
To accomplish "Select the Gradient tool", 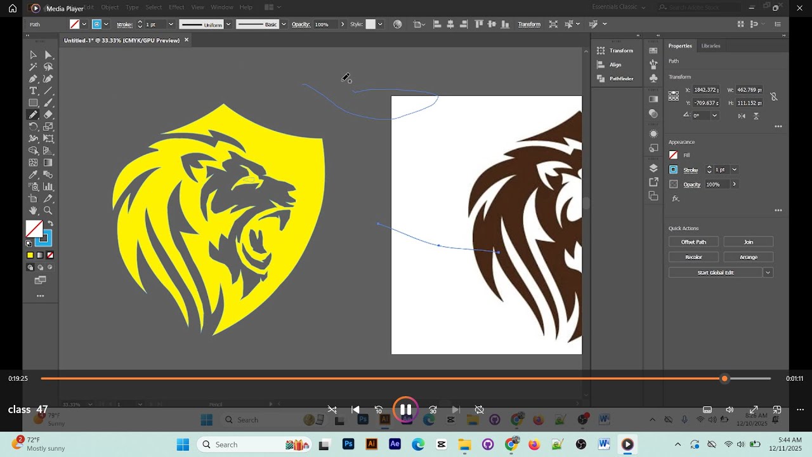I will click(48, 163).
